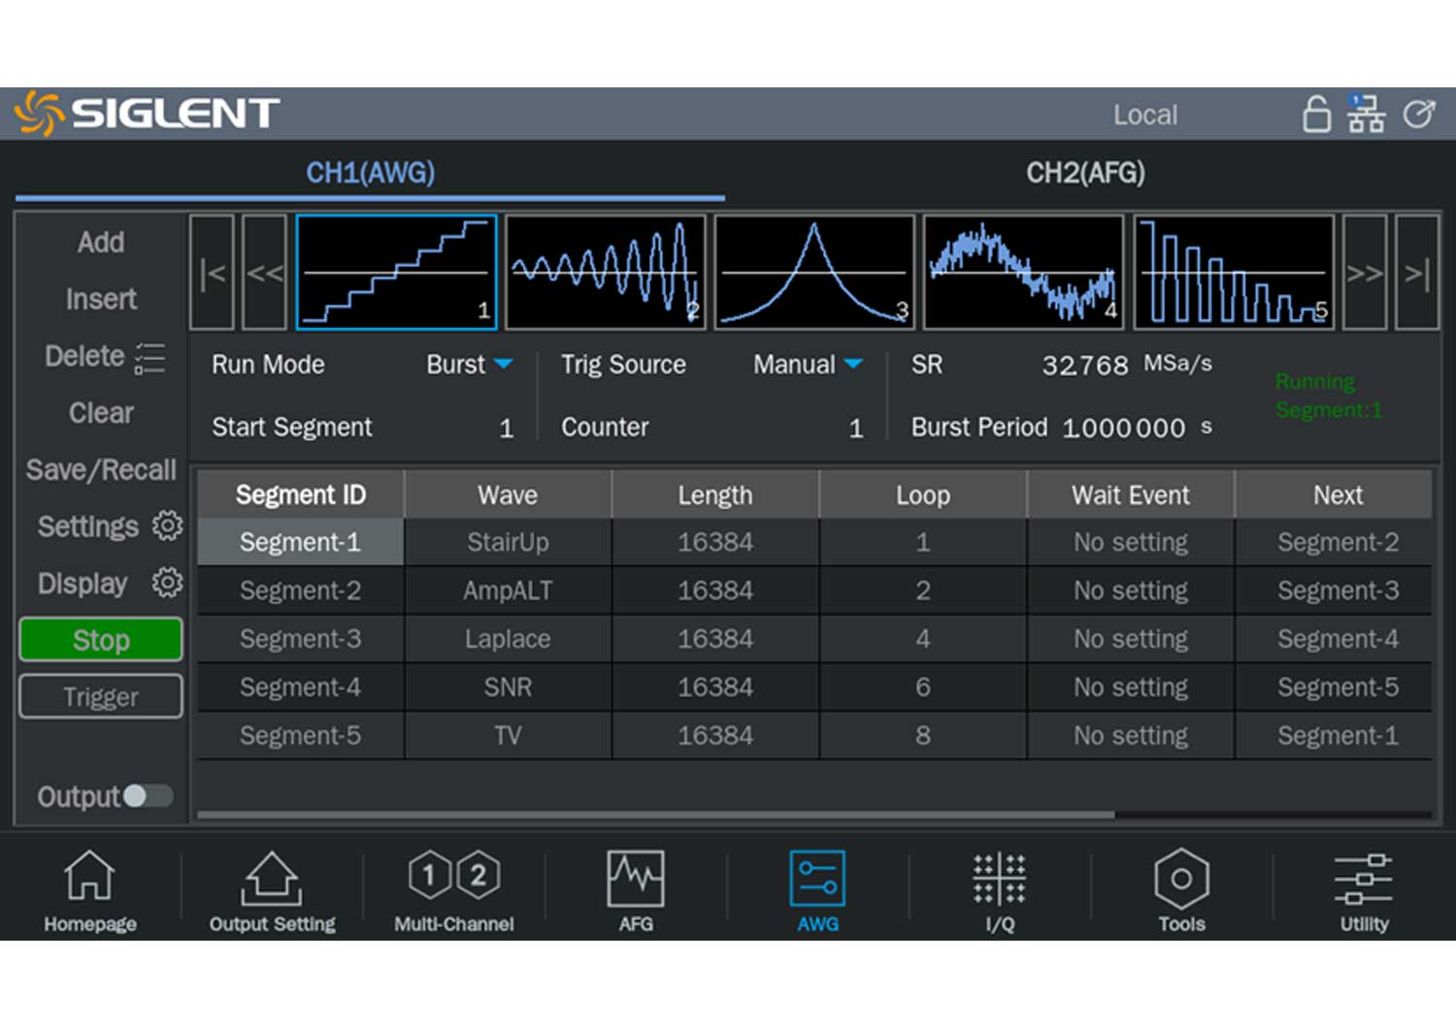Click the horizontal scrollbar under the table
Screen dimensions: 1456x1029
click(655, 814)
